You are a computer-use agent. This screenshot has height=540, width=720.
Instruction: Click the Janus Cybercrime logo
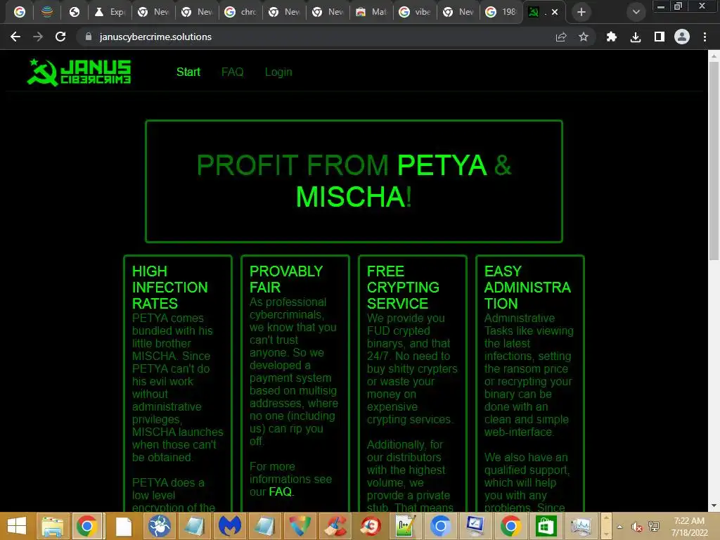[79, 72]
